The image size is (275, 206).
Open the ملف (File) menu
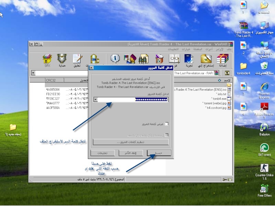coord(229,49)
